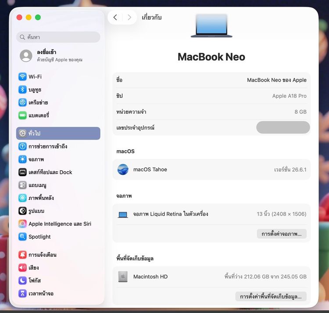Select the Network (เครือข่าย) globe icon
Screen dimensions: 329x313
click(22, 102)
